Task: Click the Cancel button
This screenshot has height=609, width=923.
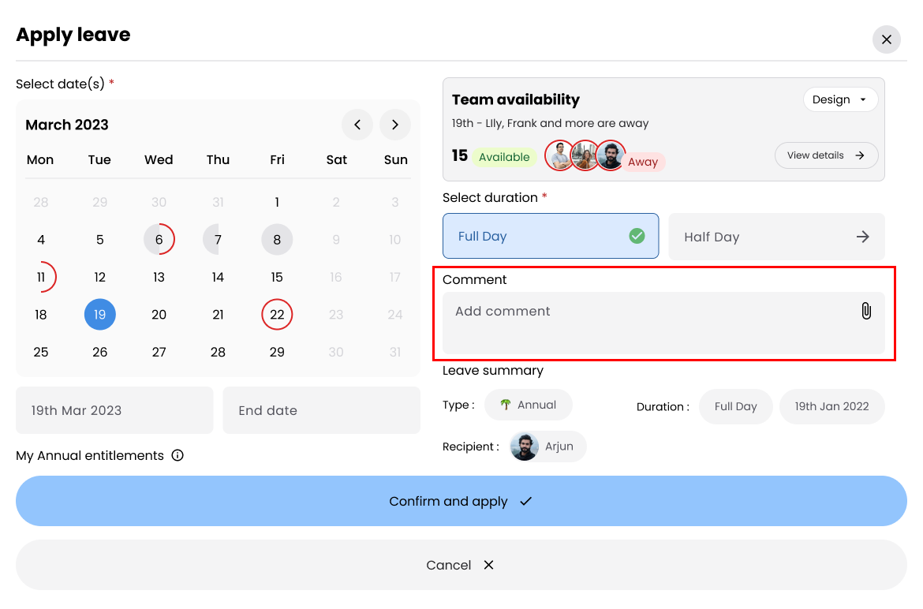Action: pos(461,565)
